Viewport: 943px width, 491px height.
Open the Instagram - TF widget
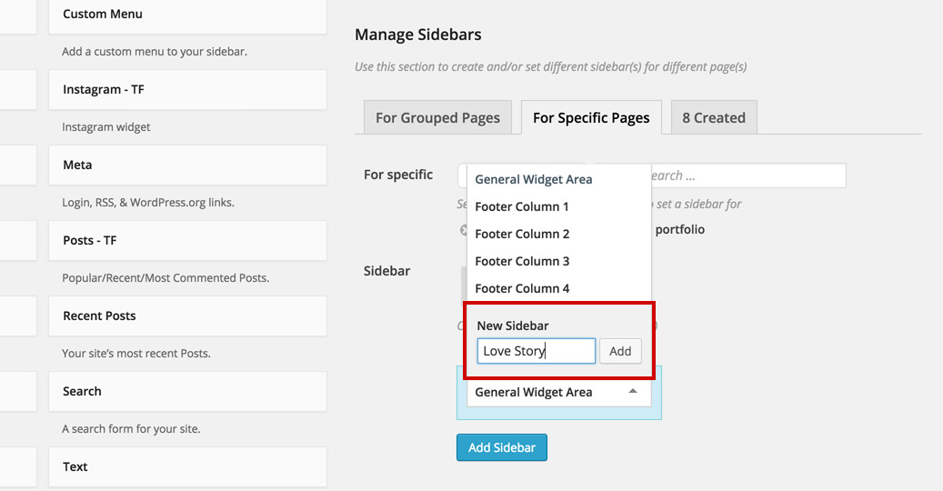coord(187,90)
